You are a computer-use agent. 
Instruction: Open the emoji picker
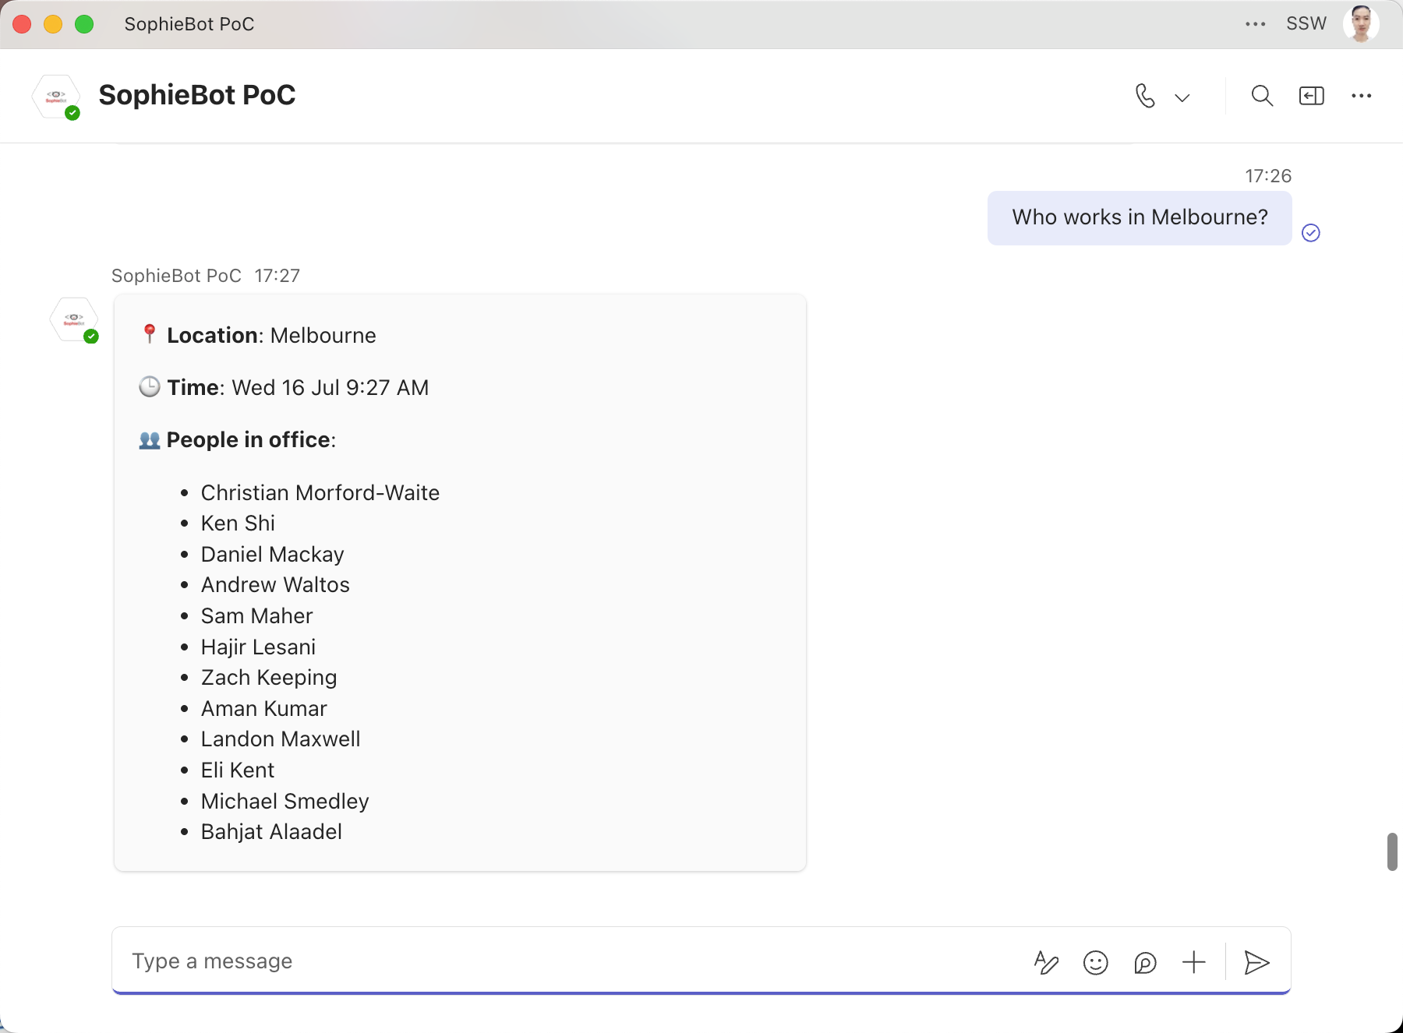[x=1096, y=963]
